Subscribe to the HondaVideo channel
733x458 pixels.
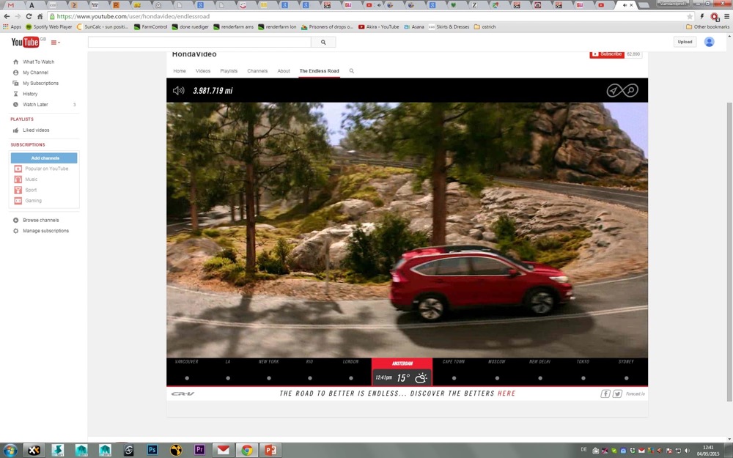click(607, 54)
